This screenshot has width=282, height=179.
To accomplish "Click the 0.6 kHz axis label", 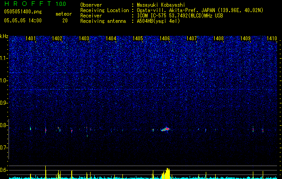I will (4, 170).
